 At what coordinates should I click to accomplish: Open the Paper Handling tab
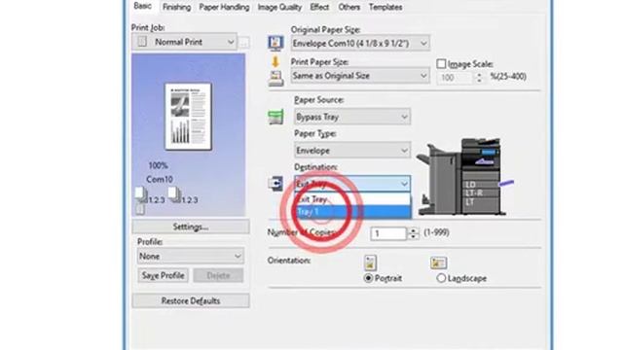[224, 7]
